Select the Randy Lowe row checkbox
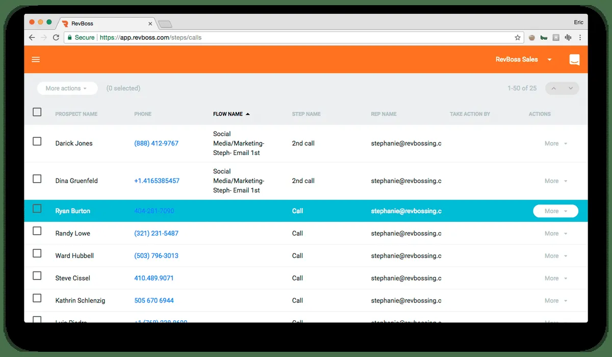 click(x=37, y=231)
